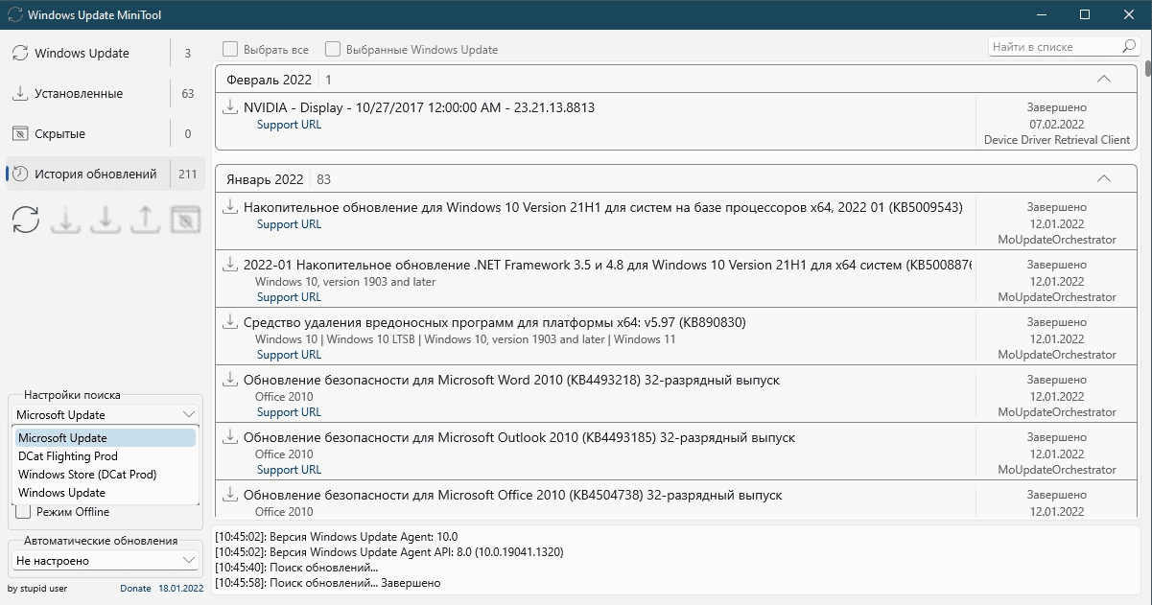Collapse the 'Январь 2022' group chevron
This screenshot has width=1152, height=605.
(x=1103, y=178)
